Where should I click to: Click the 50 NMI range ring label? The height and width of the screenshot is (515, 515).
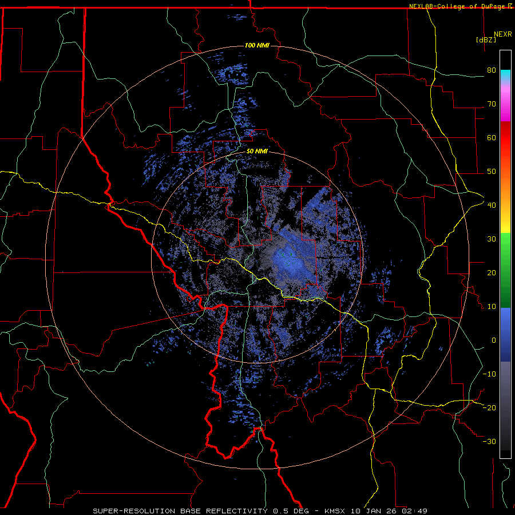(x=257, y=152)
